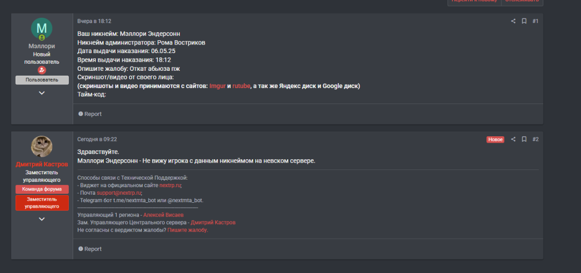Image resolution: width=581 pixels, height=273 pixels.
Task: Open the nextrp.ru site link
Action: click(x=170, y=186)
